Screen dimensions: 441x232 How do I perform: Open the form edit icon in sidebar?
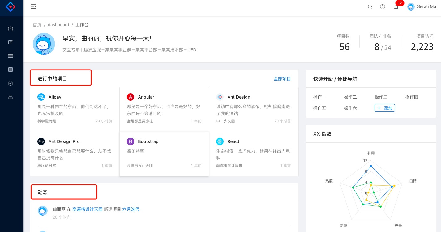click(11, 42)
